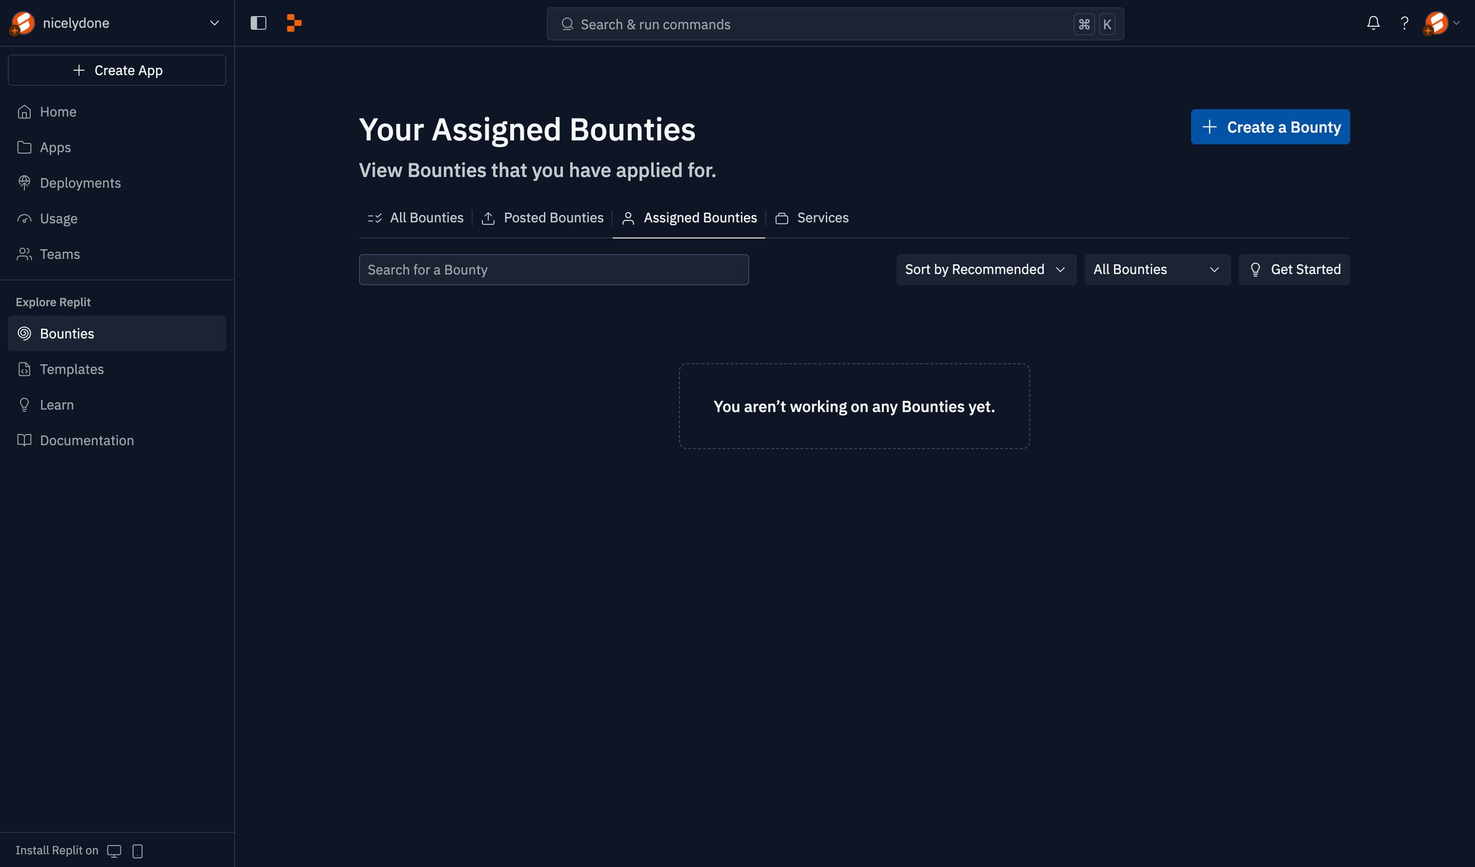This screenshot has width=1475, height=867.
Task: Switch to Services tab
Action: pos(811,218)
